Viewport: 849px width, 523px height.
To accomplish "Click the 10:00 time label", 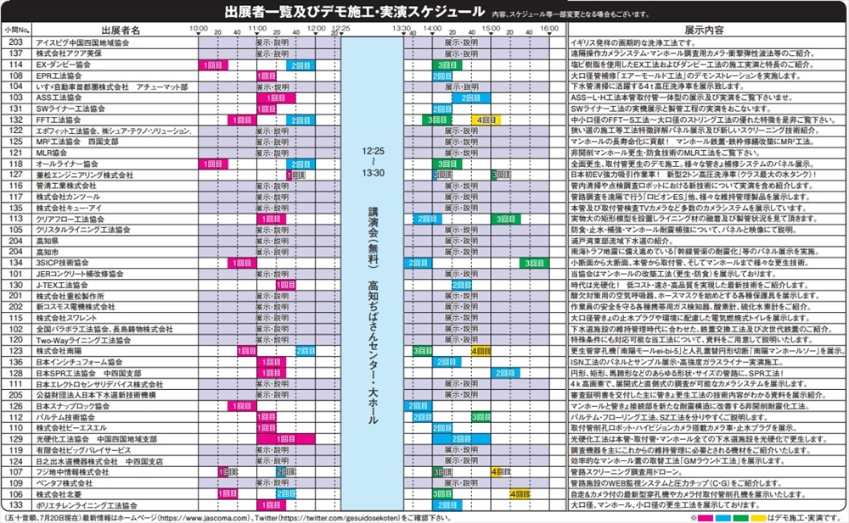I will [199, 28].
